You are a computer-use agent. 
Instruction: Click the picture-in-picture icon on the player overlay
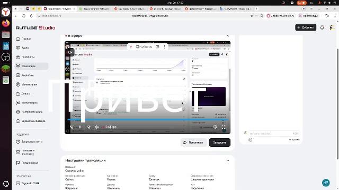pyautogui.click(x=158, y=47)
